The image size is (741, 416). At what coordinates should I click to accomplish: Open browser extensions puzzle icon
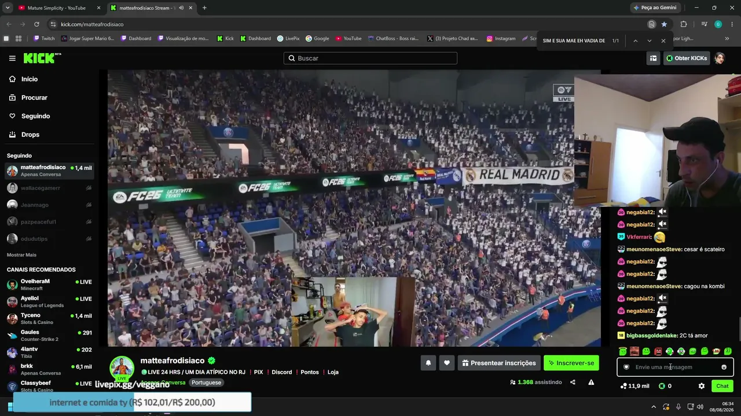click(x=684, y=24)
